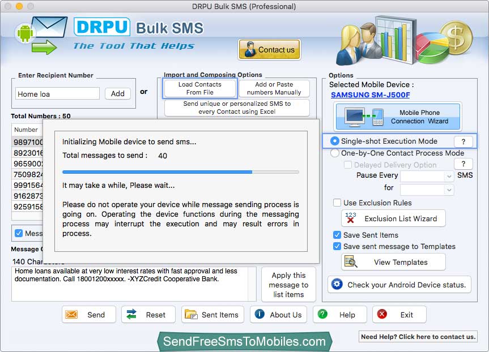Click the computer-phone connection wizard icon
The height and width of the screenshot is (352, 489).
coord(364,117)
